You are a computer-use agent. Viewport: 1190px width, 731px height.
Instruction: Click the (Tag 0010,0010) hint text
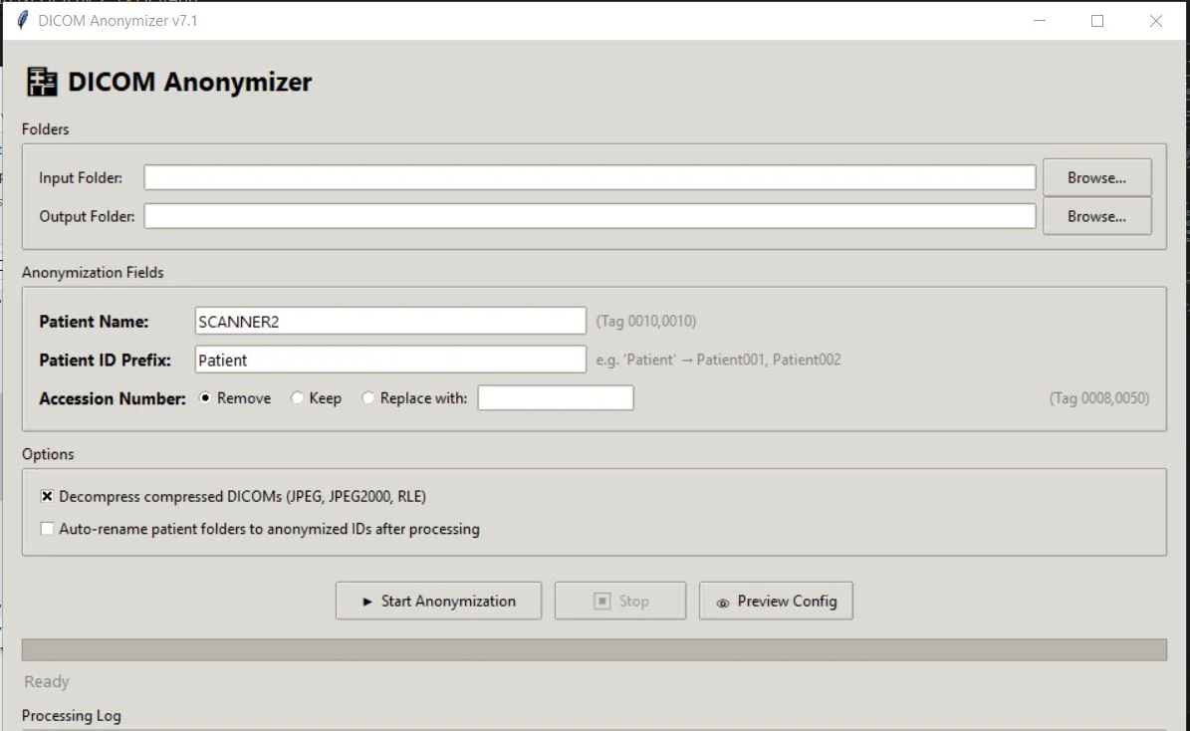646,321
